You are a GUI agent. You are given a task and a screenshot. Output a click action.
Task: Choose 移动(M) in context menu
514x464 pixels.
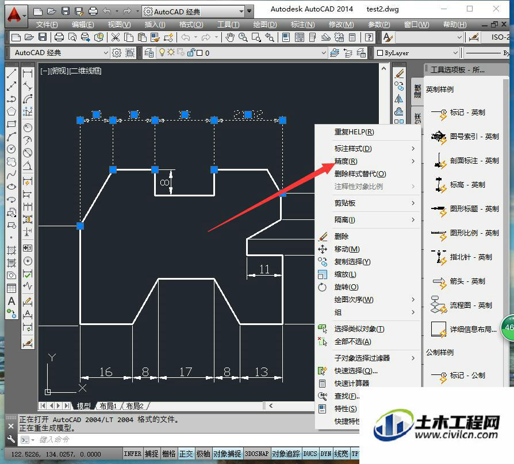(368, 249)
